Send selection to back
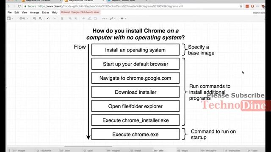 (76, 18)
